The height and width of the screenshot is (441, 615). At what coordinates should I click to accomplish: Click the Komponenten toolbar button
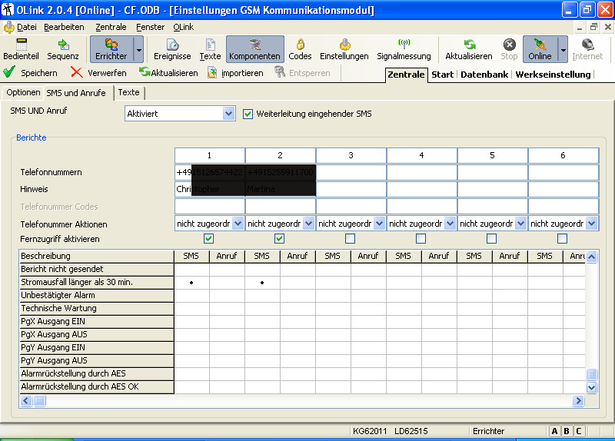(254, 49)
